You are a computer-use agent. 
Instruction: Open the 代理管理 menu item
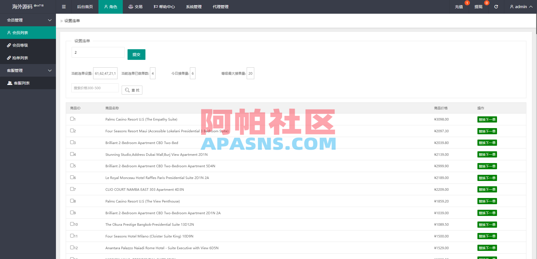click(220, 7)
